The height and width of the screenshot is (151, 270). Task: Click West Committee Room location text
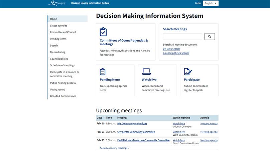185,135
